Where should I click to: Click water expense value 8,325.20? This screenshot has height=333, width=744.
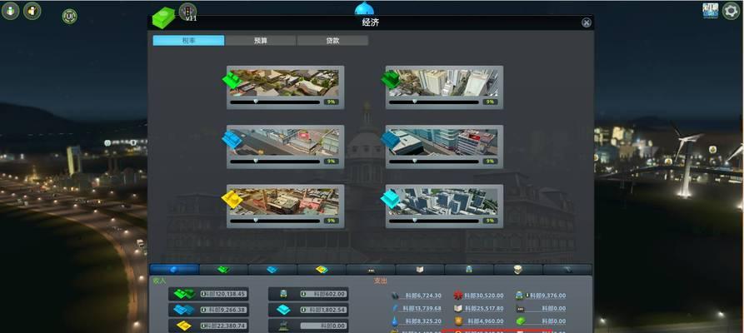[x=422, y=321]
